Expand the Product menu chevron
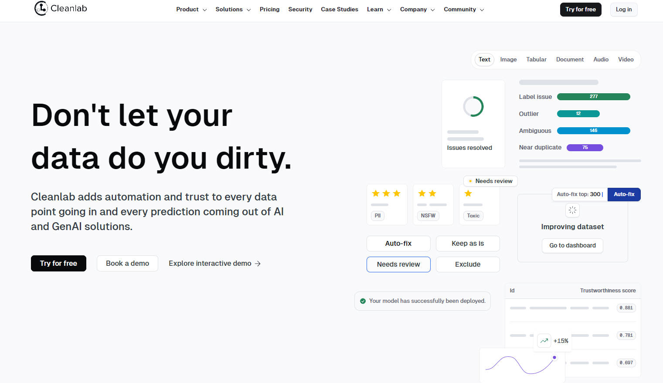Image resolution: width=663 pixels, height=383 pixels. (x=204, y=10)
